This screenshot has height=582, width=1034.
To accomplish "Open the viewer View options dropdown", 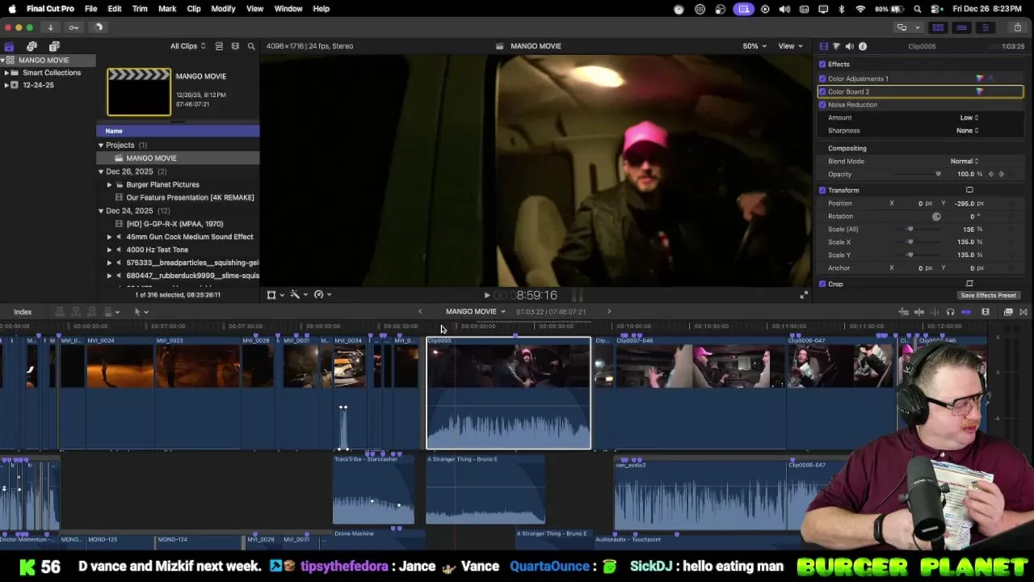I will (x=789, y=46).
